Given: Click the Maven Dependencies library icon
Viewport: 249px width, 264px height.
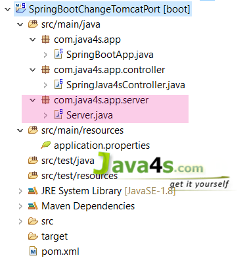Looking at the screenshot, I should coord(33,206).
